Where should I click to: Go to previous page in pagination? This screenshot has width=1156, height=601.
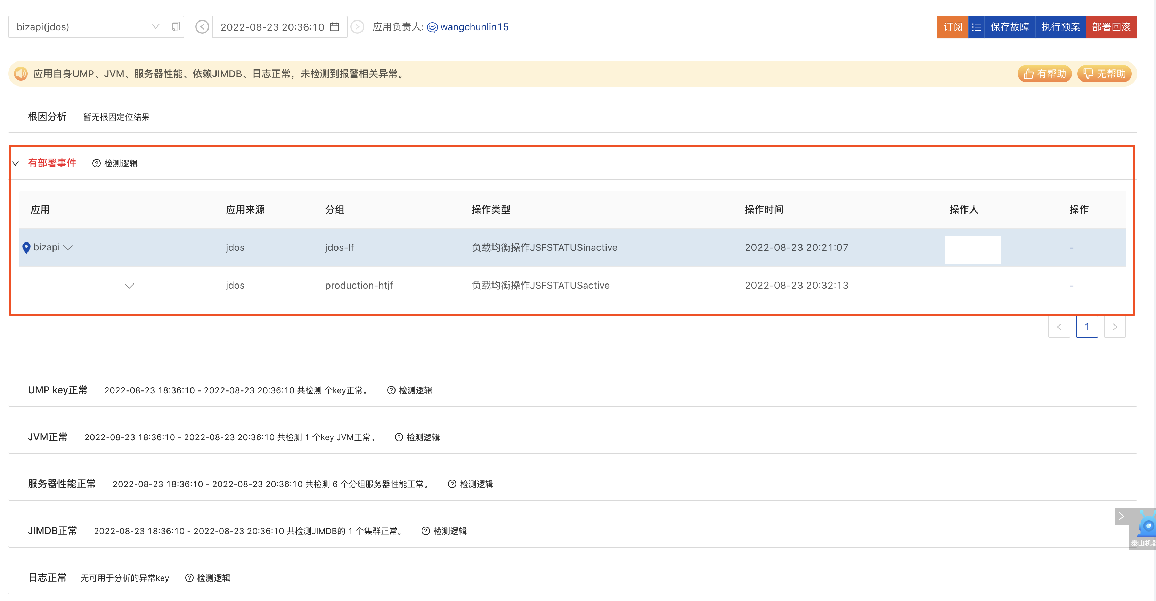(1059, 327)
